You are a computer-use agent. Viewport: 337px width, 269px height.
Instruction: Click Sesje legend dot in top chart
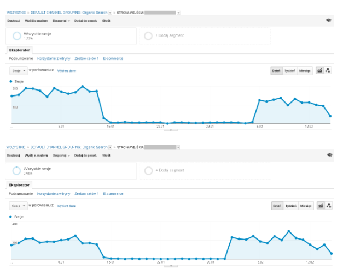(x=11, y=81)
